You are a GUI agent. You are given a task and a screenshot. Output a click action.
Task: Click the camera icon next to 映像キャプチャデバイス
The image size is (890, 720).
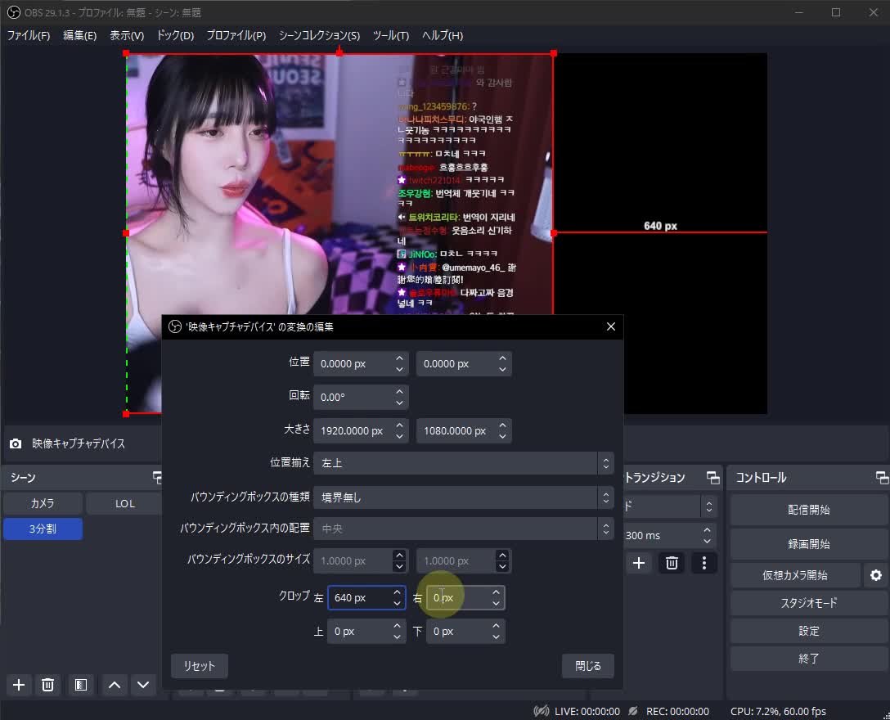(16, 443)
